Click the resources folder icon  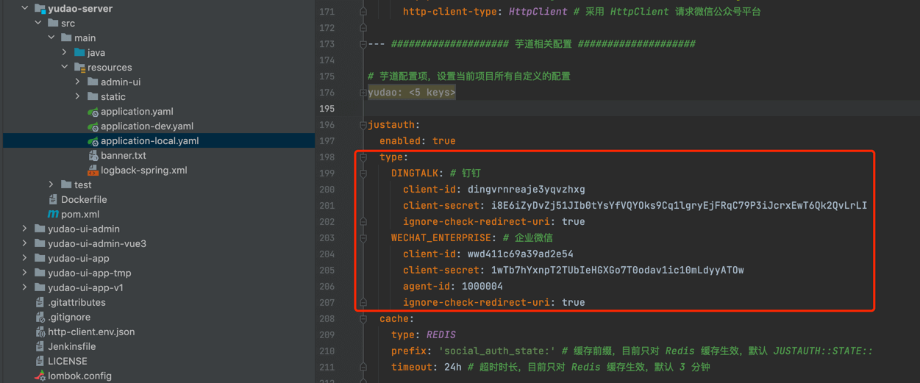click(79, 68)
